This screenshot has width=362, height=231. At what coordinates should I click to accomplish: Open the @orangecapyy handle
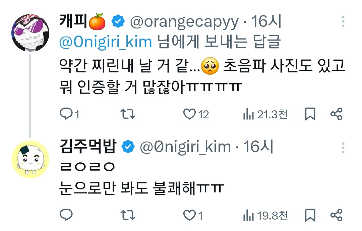[x=184, y=22]
